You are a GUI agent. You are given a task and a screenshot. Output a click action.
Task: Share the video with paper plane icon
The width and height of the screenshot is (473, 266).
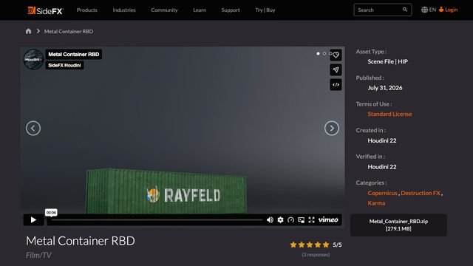336,70
